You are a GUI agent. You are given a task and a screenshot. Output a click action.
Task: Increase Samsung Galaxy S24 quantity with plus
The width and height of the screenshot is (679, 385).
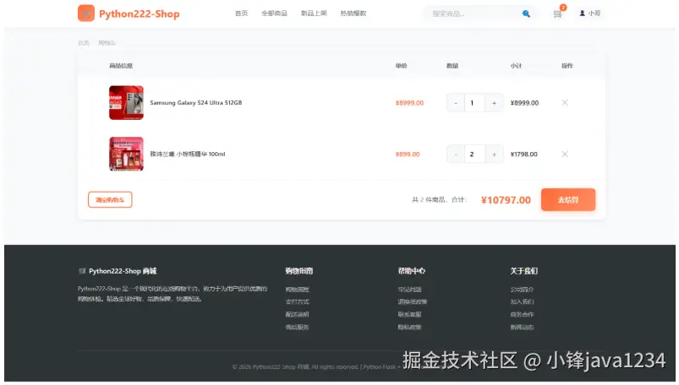pos(494,103)
